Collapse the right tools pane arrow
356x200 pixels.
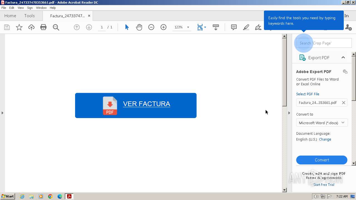[x=289, y=113]
